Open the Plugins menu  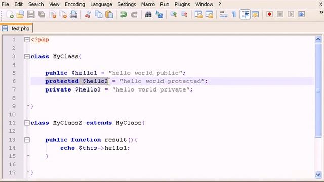point(182,4)
